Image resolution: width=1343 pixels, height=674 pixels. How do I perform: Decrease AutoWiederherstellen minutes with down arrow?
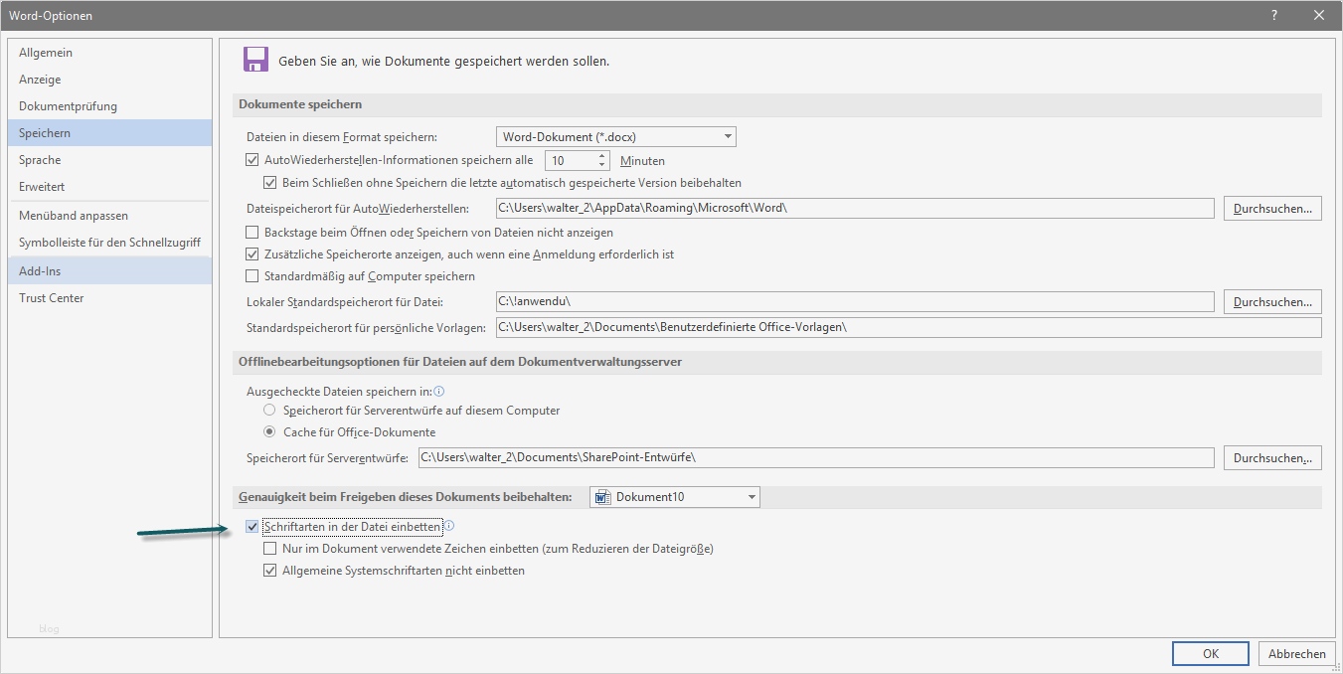602,165
